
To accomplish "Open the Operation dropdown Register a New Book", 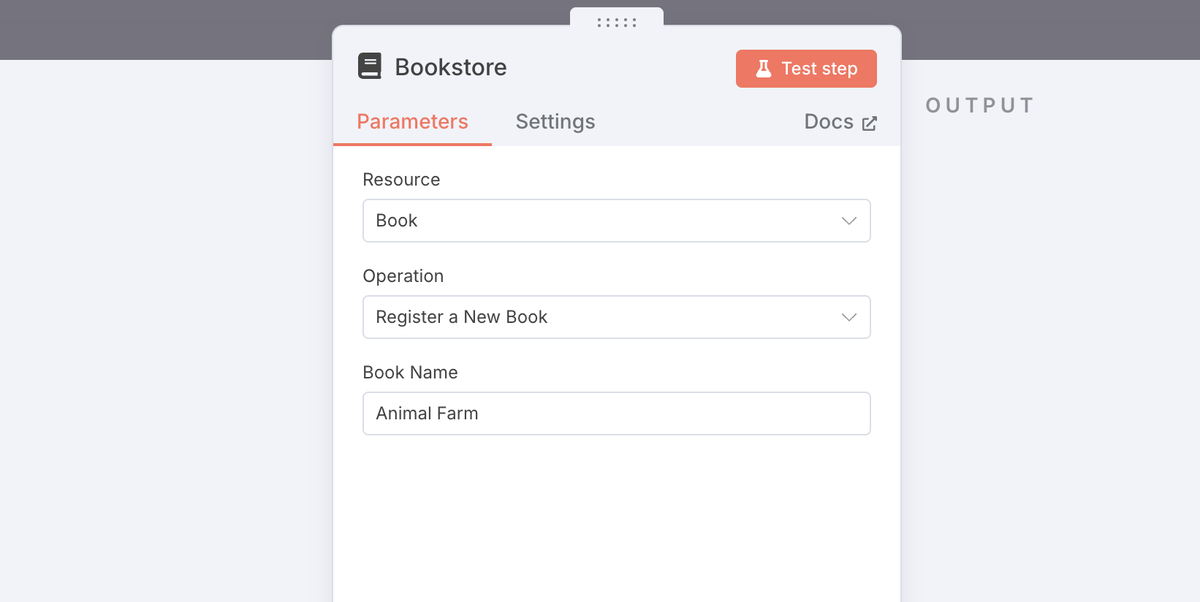I will pos(617,317).
